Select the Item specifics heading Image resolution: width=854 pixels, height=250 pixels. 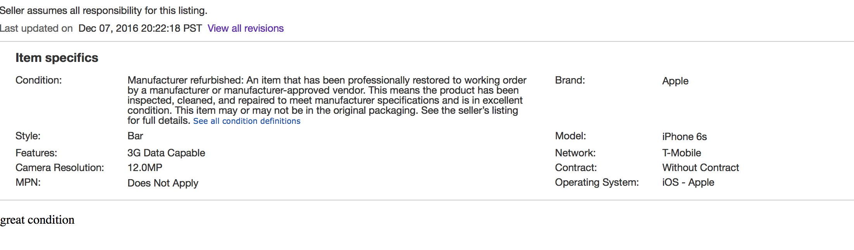point(57,58)
